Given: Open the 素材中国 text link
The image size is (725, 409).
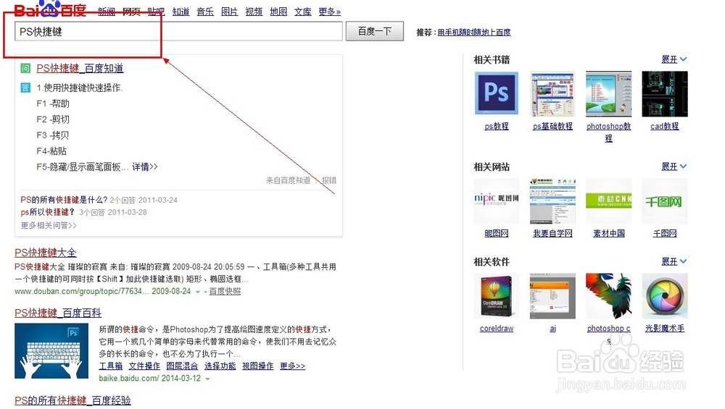Looking at the screenshot, I should (x=608, y=233).
